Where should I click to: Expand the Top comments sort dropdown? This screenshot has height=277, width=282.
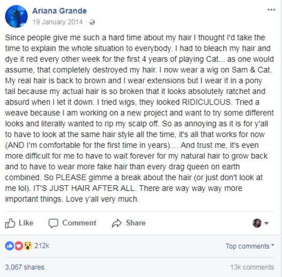point(250,246)
